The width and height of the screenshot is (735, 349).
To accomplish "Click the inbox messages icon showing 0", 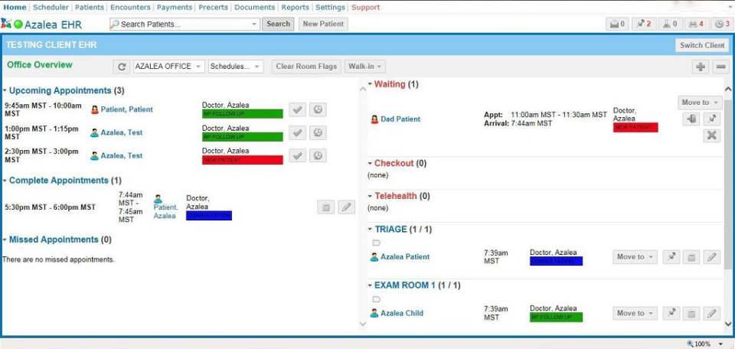I will coord(617,24).
